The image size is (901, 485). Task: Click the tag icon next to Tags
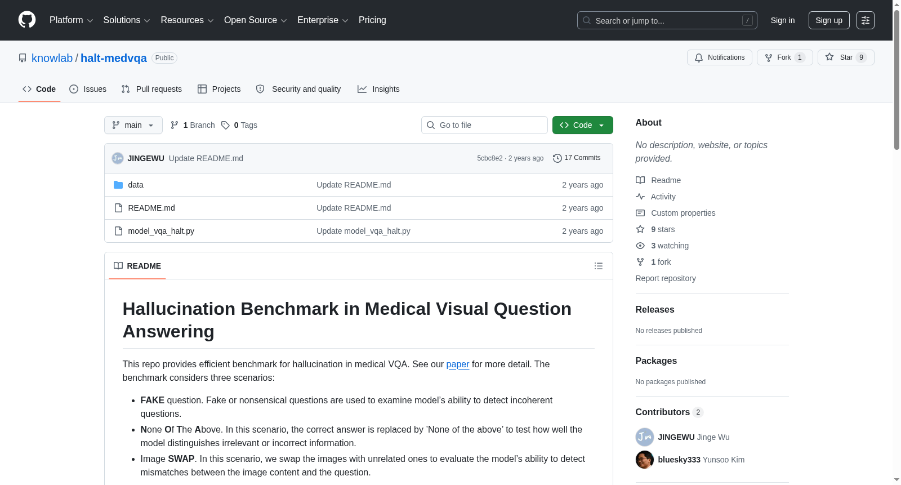pos(225,125)
